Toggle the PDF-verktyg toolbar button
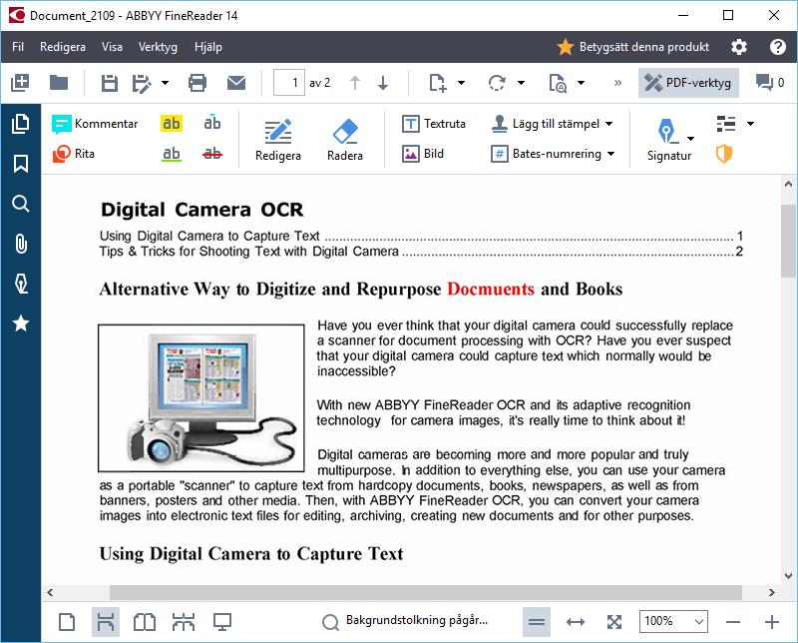The height and width of the screenshot is (643, 798). (688, 83)
